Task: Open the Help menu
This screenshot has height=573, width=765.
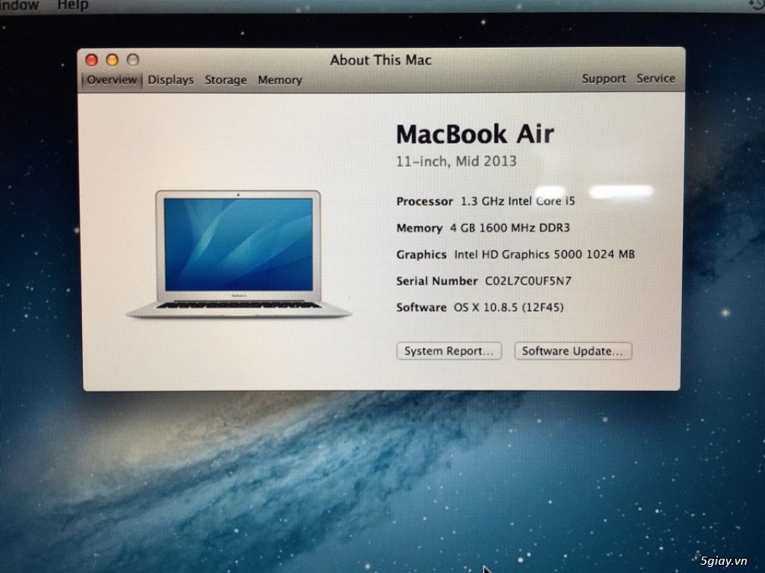Action: [72, 5]
